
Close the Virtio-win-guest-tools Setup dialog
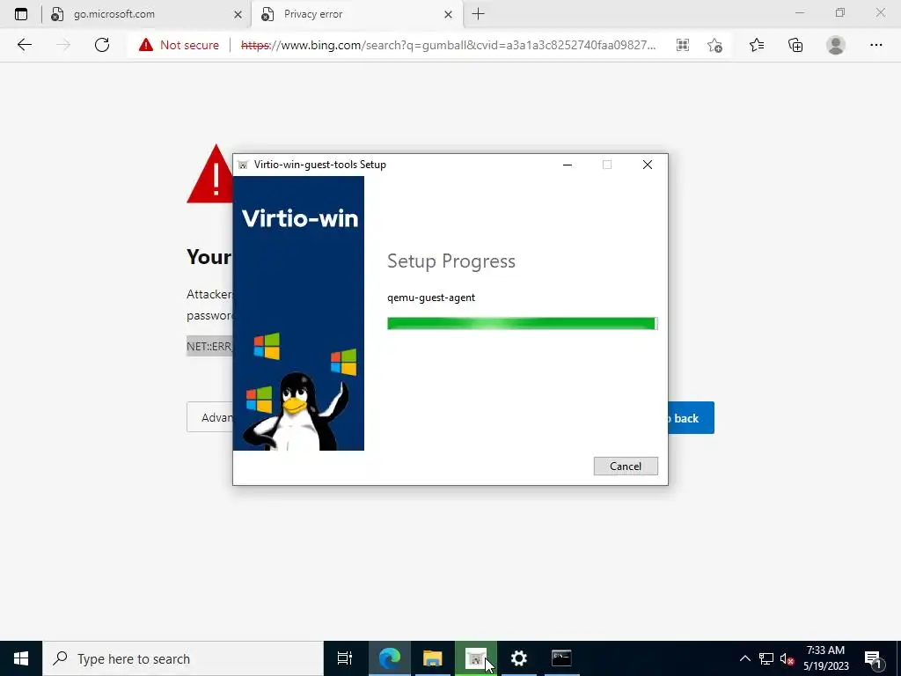tap(647, 165)
